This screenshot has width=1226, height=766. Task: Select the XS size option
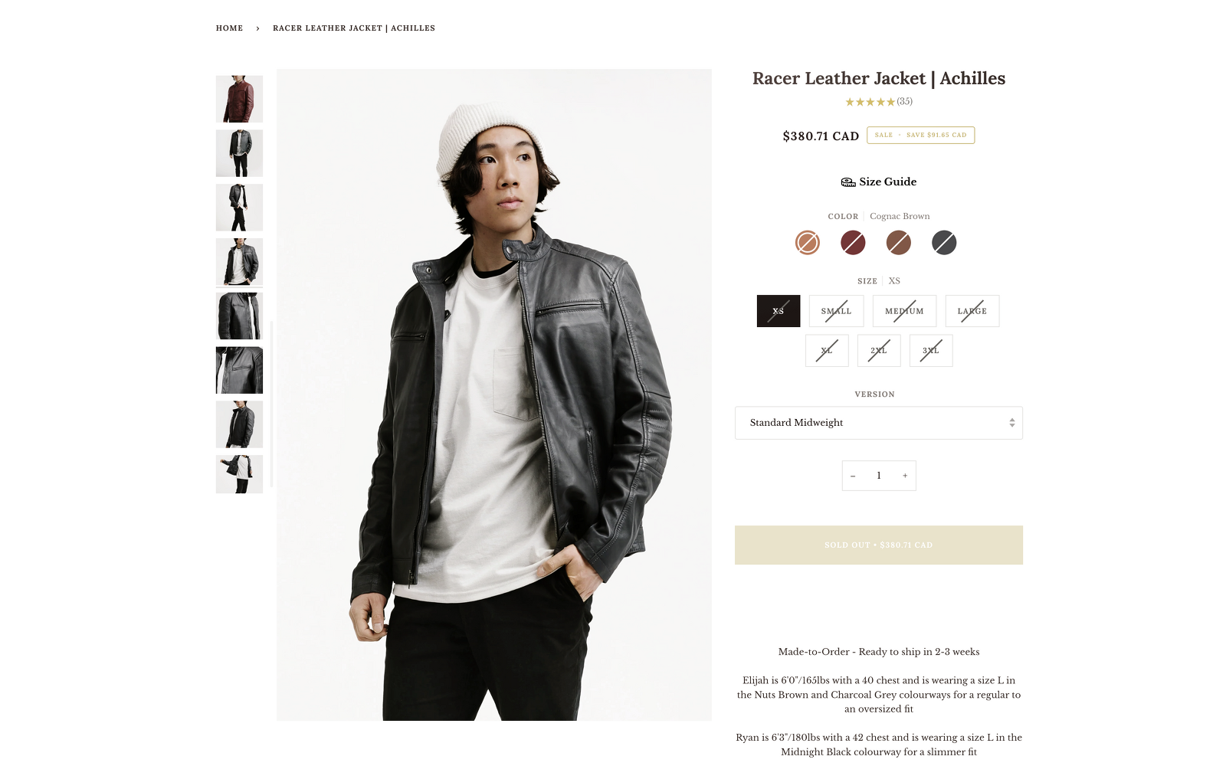[779, 311]
